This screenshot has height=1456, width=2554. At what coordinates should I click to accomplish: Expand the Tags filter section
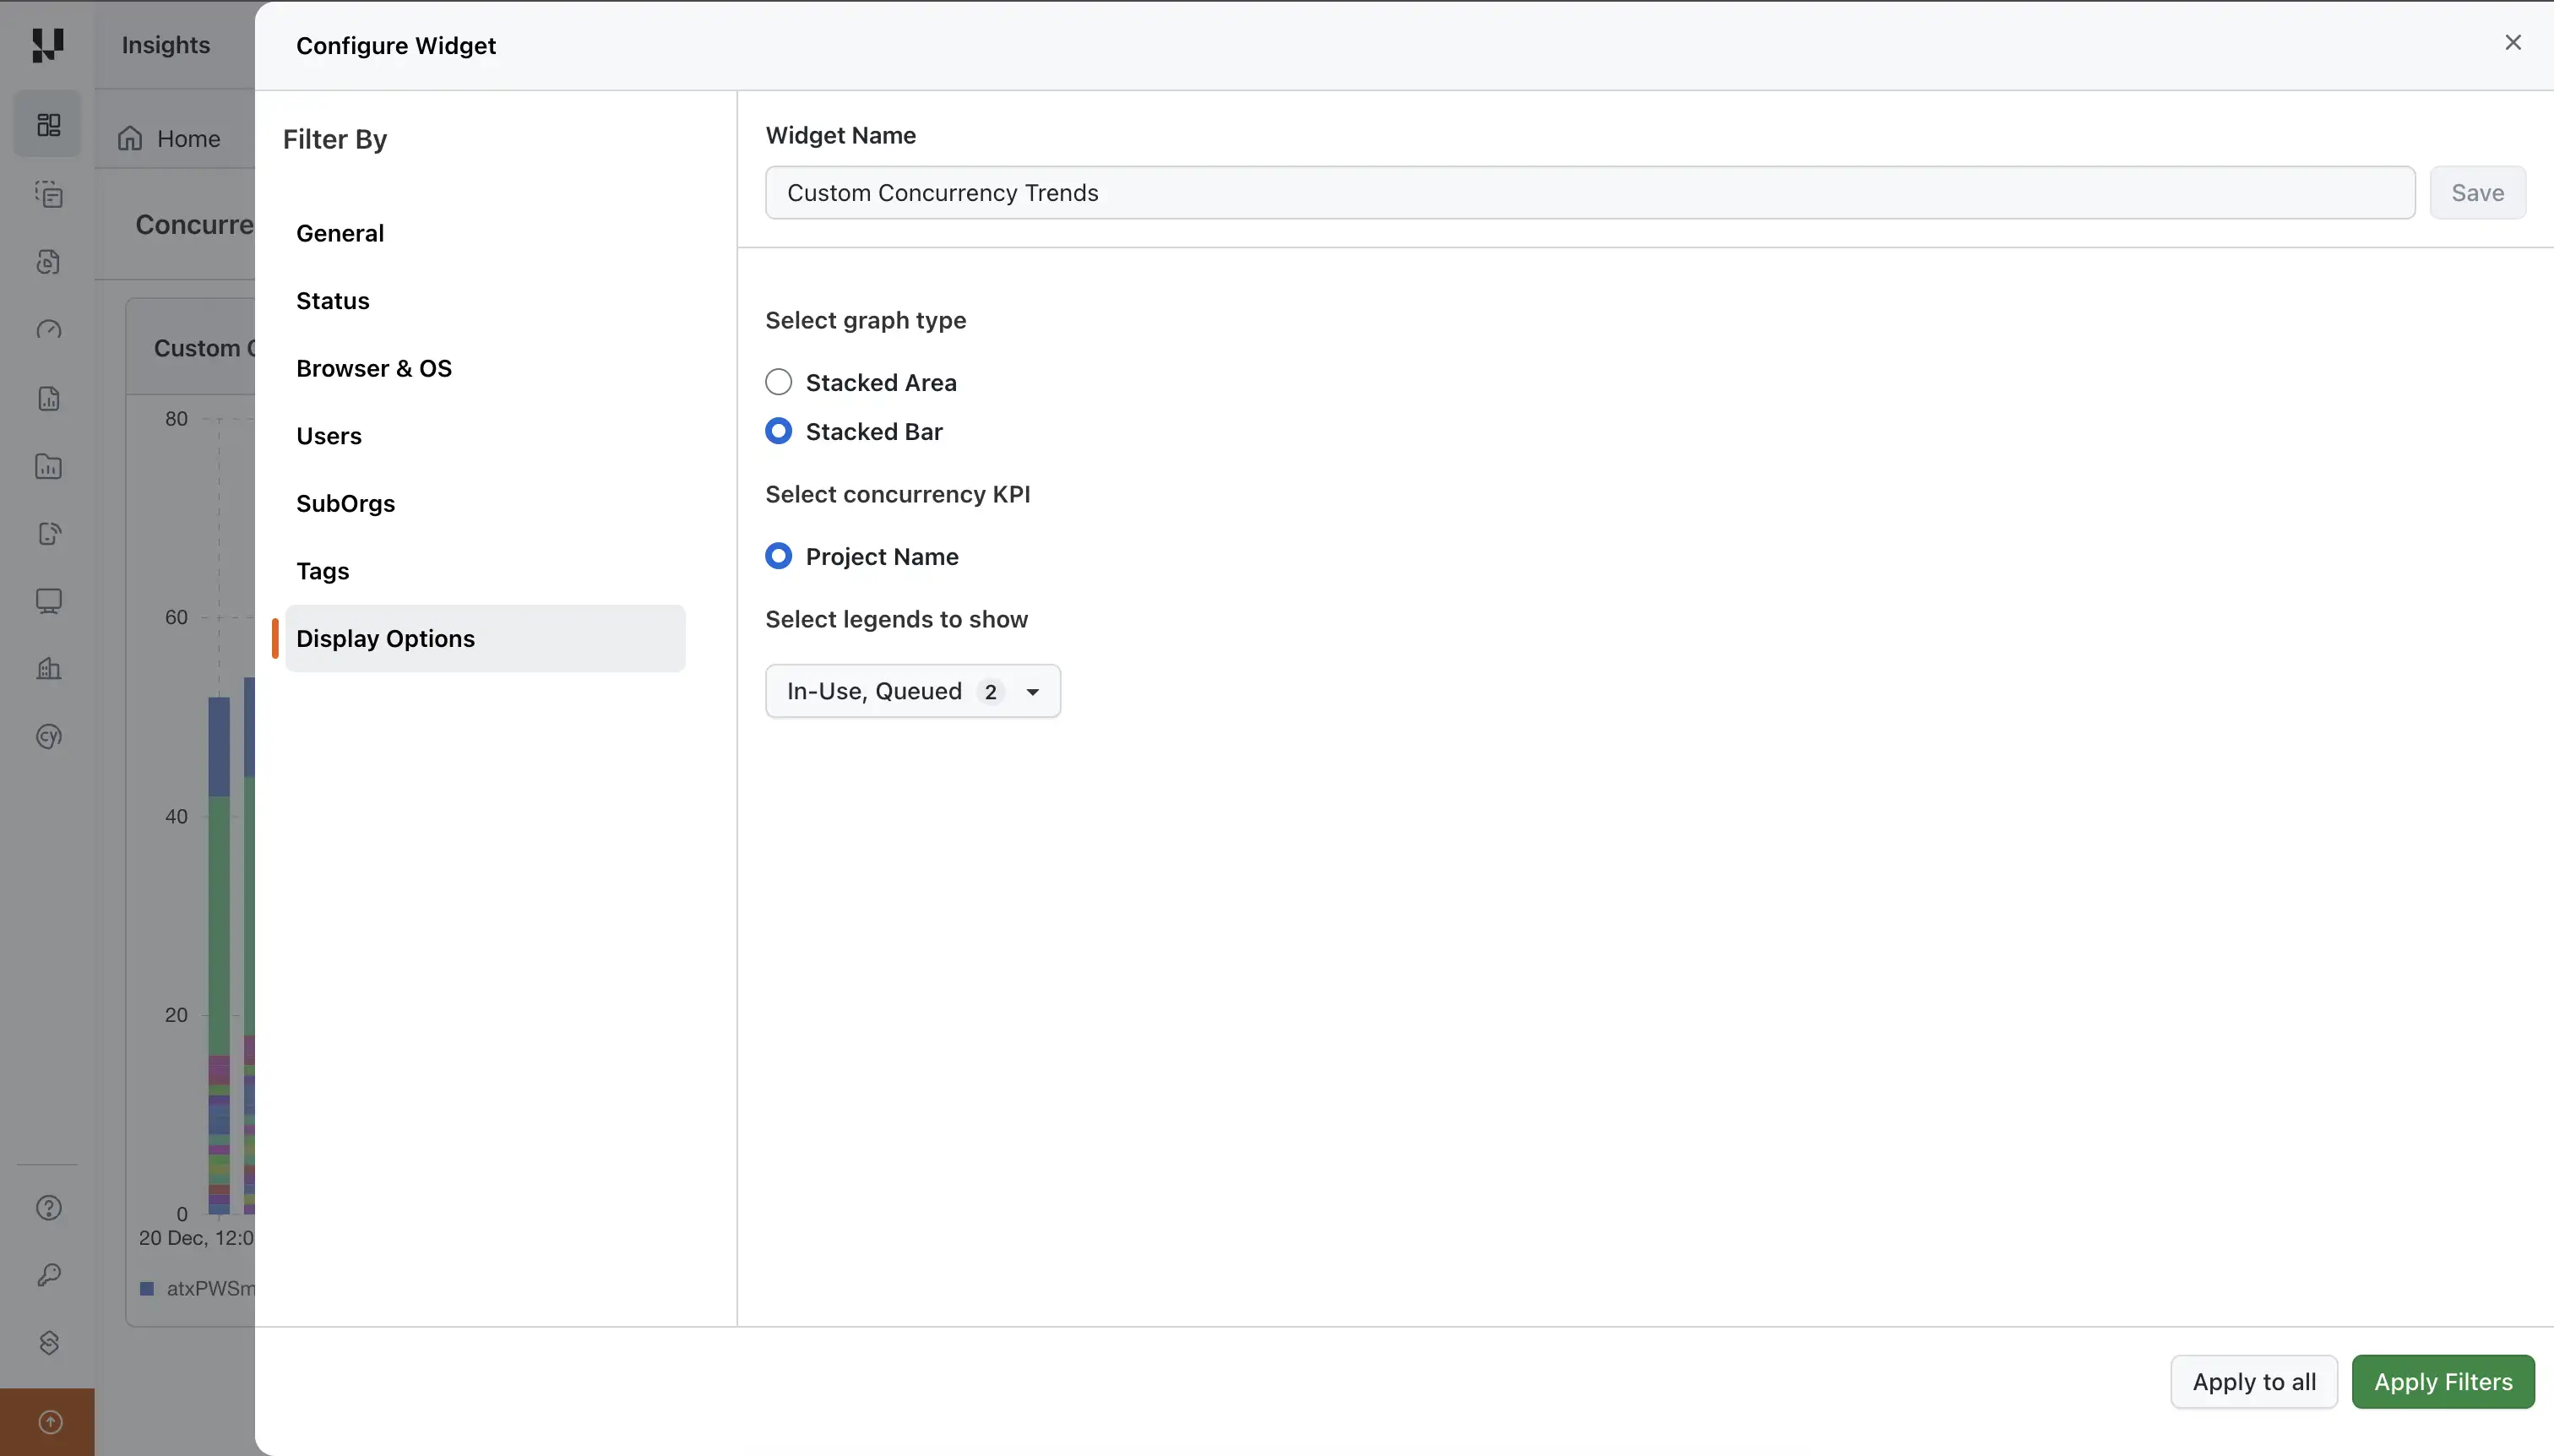(322, 571)
